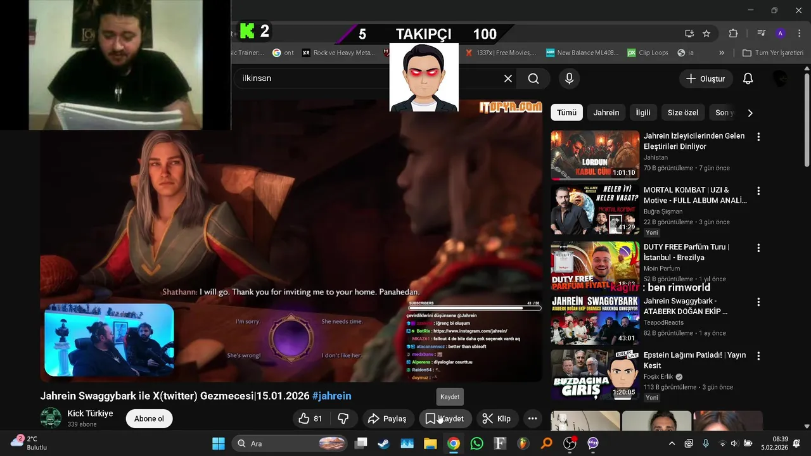Bookmark this page with the star icon

(x=706, y=34)
